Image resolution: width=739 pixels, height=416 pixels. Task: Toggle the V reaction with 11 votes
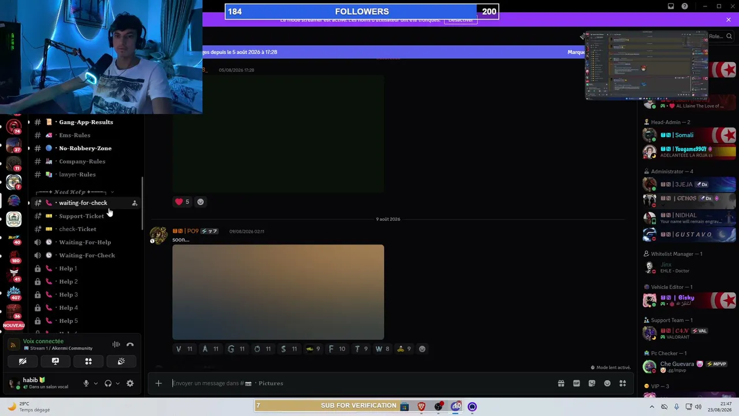point(184,349)
